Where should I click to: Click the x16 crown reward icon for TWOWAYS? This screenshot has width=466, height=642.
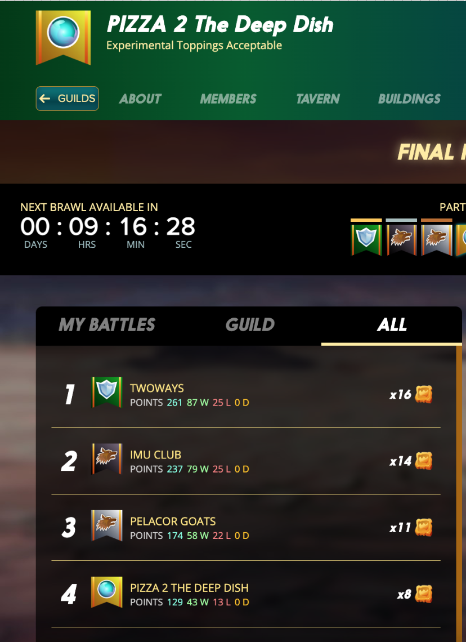tap(424, 394)
